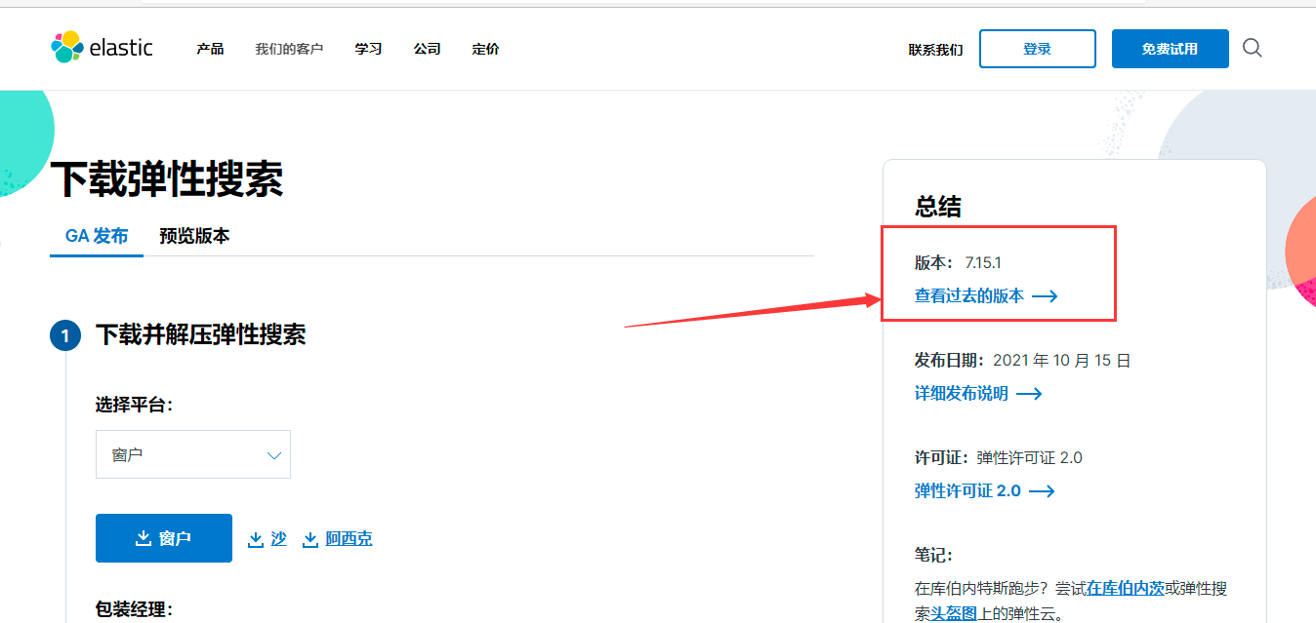This screenshot has width=1316, height=623.
Task: Click the 下载弹性搜索 heading
Action: pos(167,179)
